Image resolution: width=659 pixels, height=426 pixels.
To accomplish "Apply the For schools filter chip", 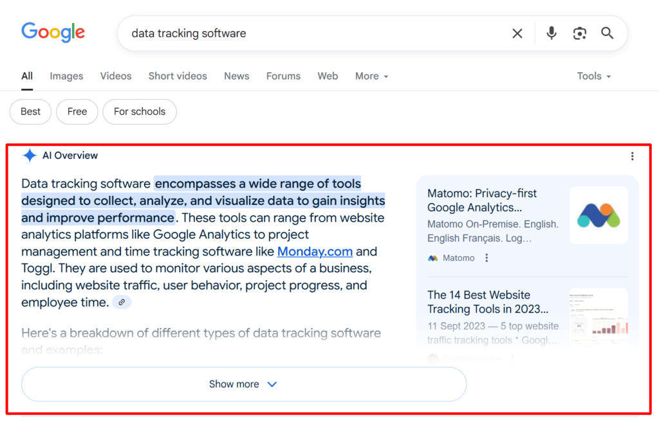I will pyautogui.click(x=140, y=112).
